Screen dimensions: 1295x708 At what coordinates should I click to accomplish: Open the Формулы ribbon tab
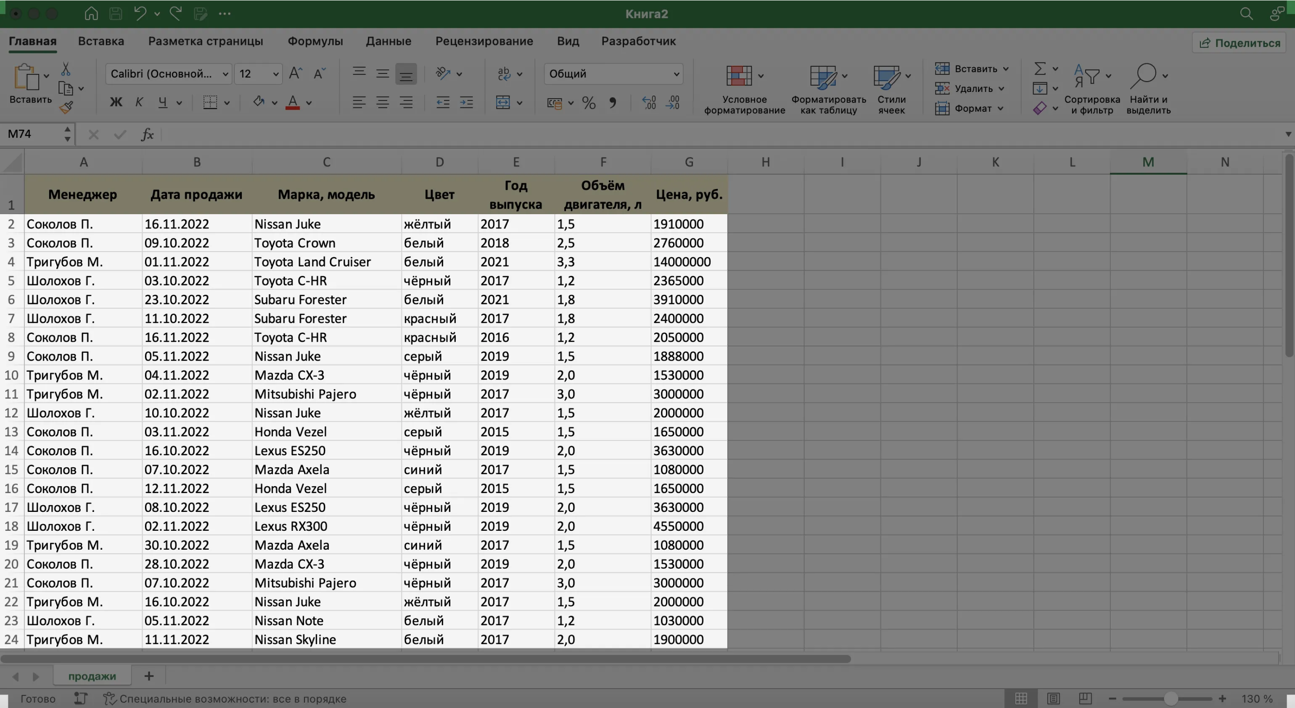[x=315, y=41]
